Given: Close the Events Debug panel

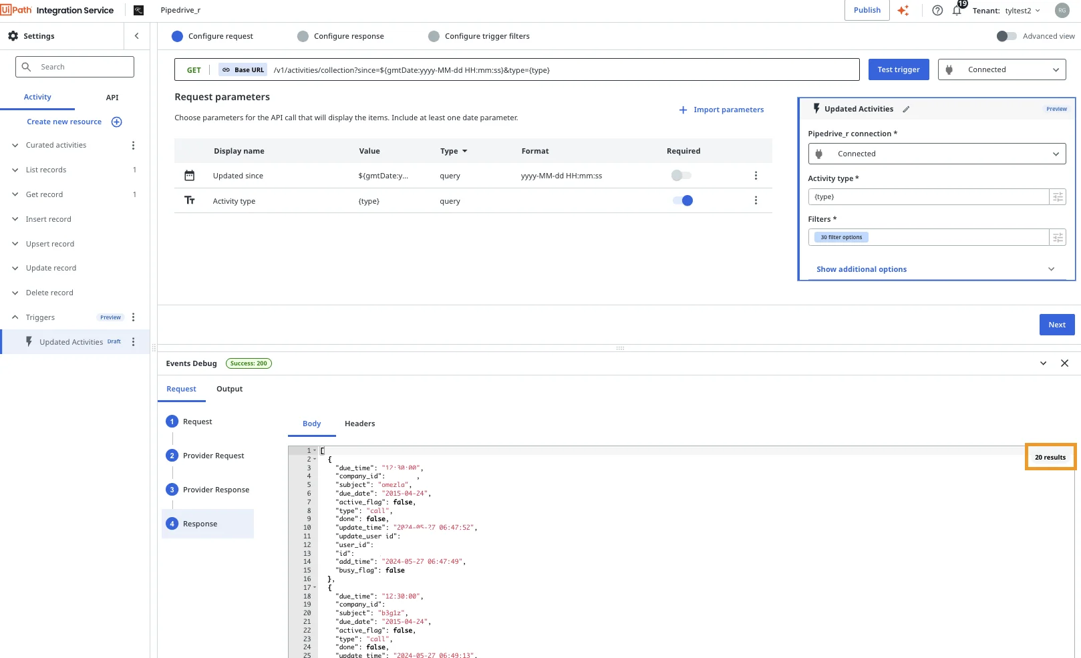Looking at the screenshot, I should [1064, 363].
